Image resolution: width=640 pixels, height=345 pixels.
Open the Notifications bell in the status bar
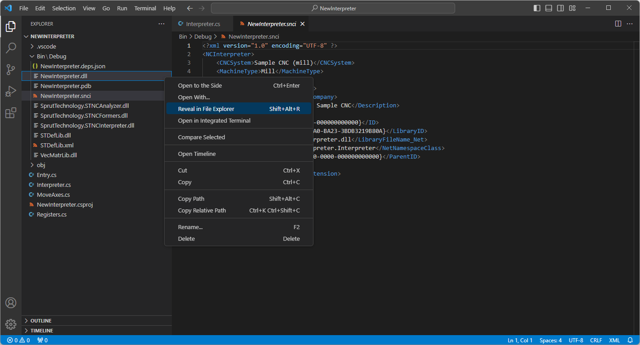630,340
